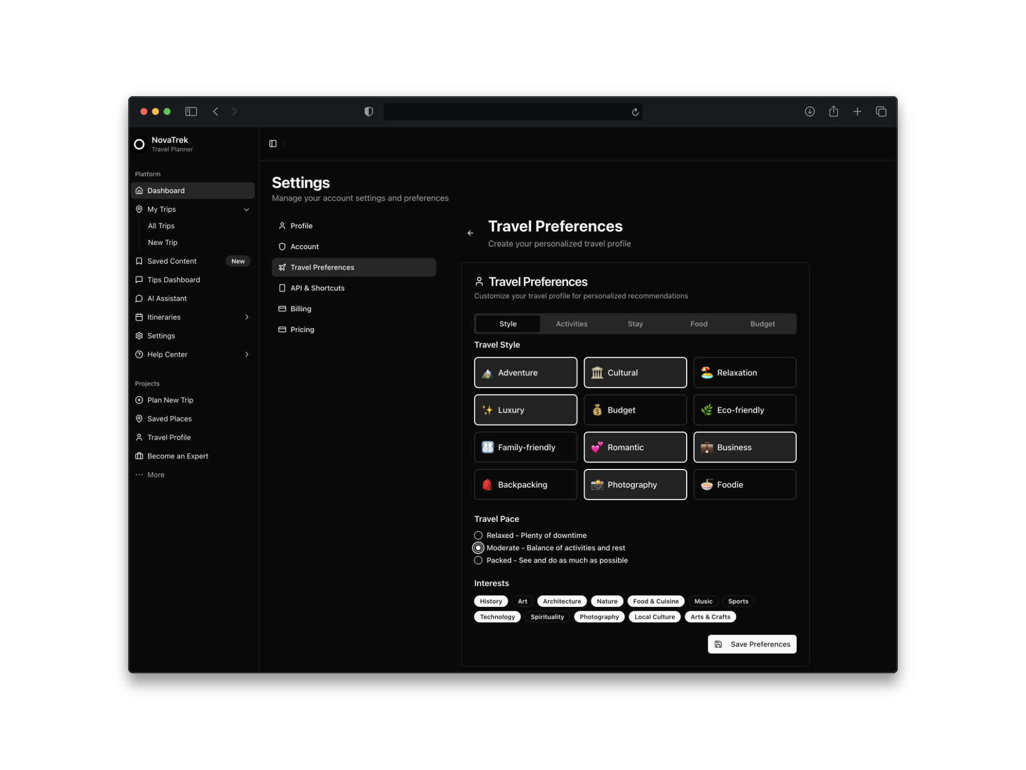Switch to the Activities tab
Viewport: 1026px width, 770px height.
pos(571,324)
